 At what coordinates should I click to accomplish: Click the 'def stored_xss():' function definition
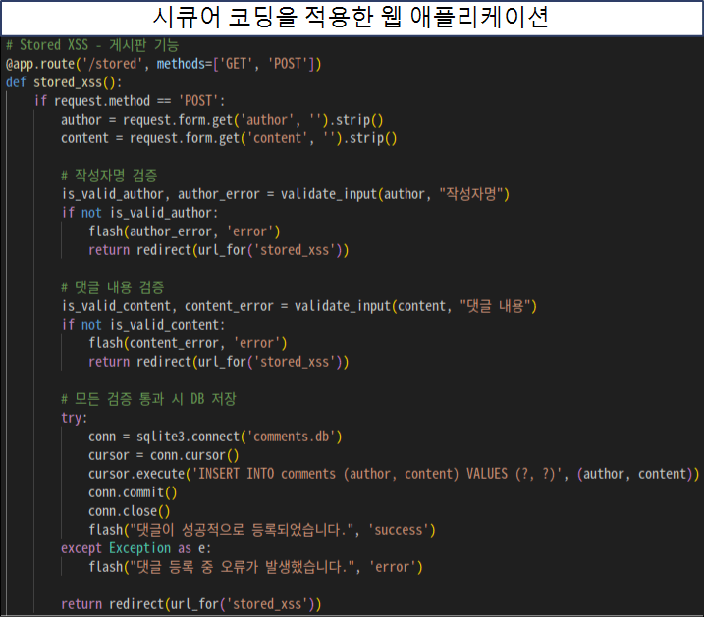pyautogui.click(x=63, y=82)
